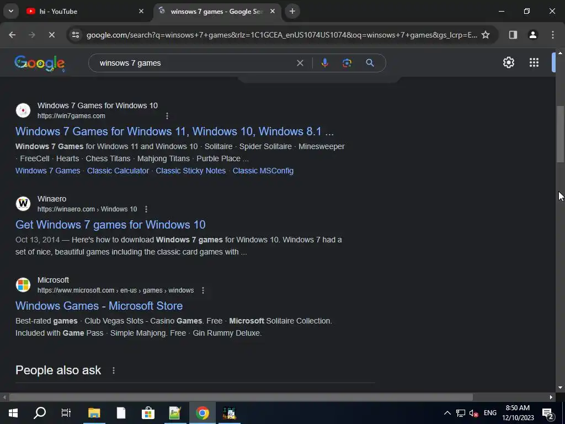Screen dimensions: 565x424
Task: Open the notification center
Action: click(548, 414)
